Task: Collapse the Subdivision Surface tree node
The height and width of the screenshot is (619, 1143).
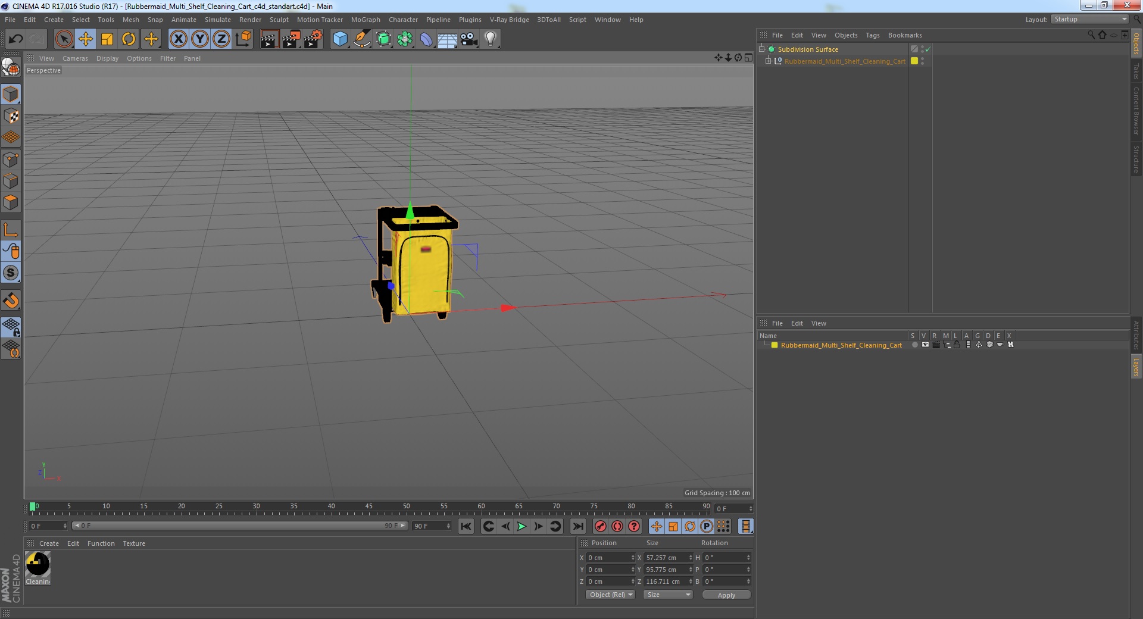Action: click(761, 49)
